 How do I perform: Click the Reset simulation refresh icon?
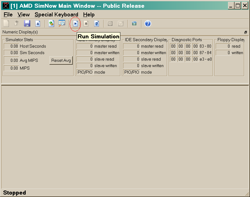(97, 24)
